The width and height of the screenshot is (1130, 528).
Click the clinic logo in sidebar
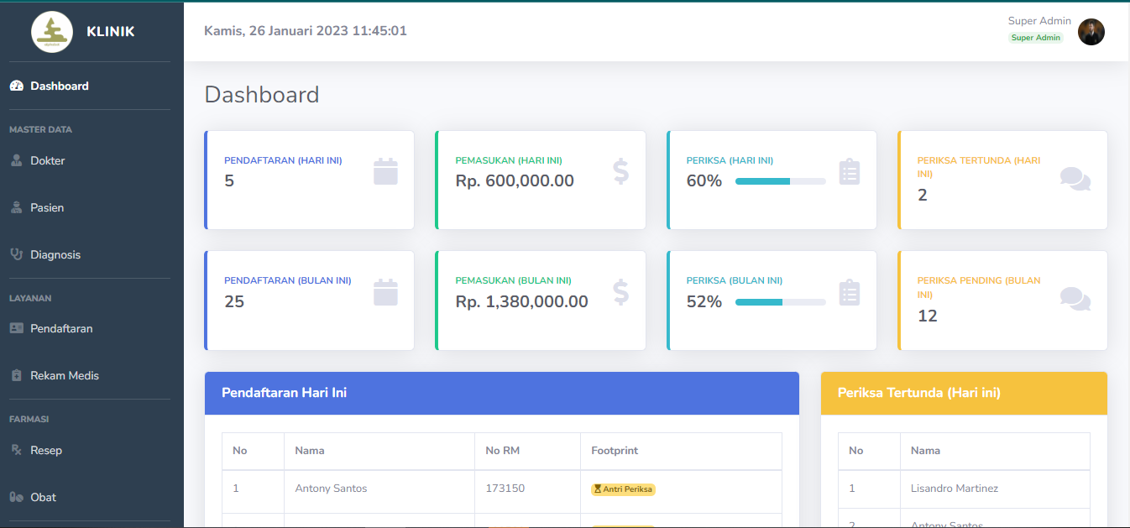pos(52,32)
